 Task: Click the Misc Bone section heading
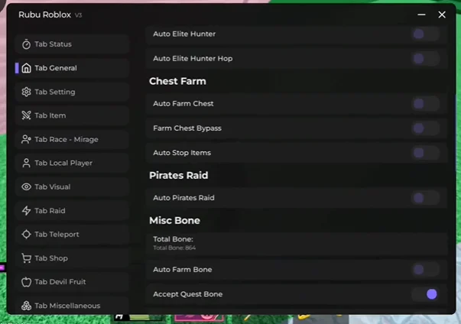(174, 220)
